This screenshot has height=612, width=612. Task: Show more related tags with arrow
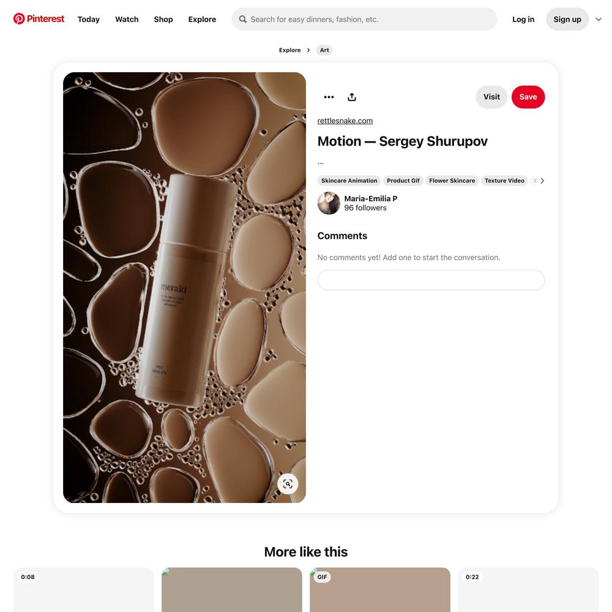(542, 181)
